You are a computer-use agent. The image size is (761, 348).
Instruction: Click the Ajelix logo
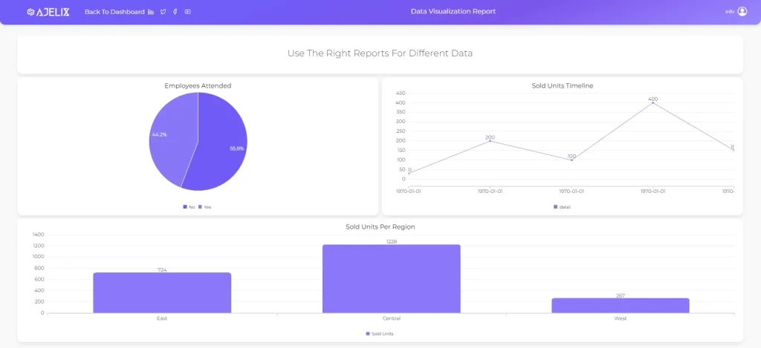coord(48,12)
